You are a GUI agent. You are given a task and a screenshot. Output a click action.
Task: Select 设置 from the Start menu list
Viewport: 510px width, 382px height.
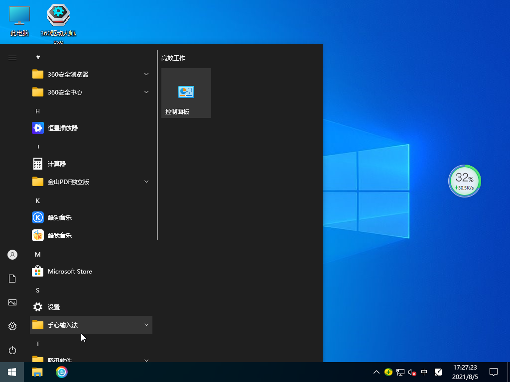pos(53,307)
